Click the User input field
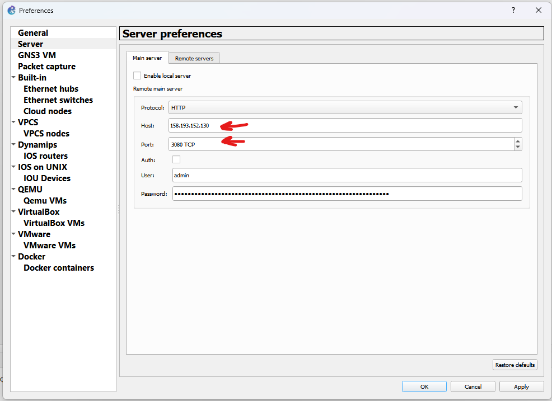 coord(347,175)
